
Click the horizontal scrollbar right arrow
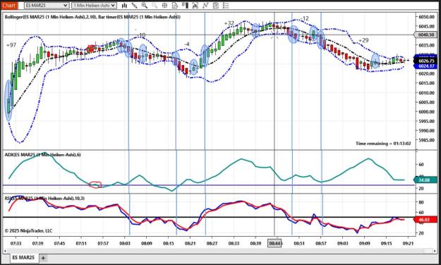(435, 251)
